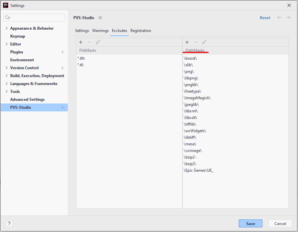Expand Build, Execution, Deployment section
This screenshot has height=232, width=298.
[6, 75]
